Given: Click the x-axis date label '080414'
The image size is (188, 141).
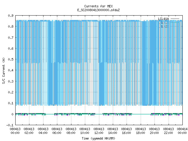Looking at the screenshot, I should [x=182, y=129].
